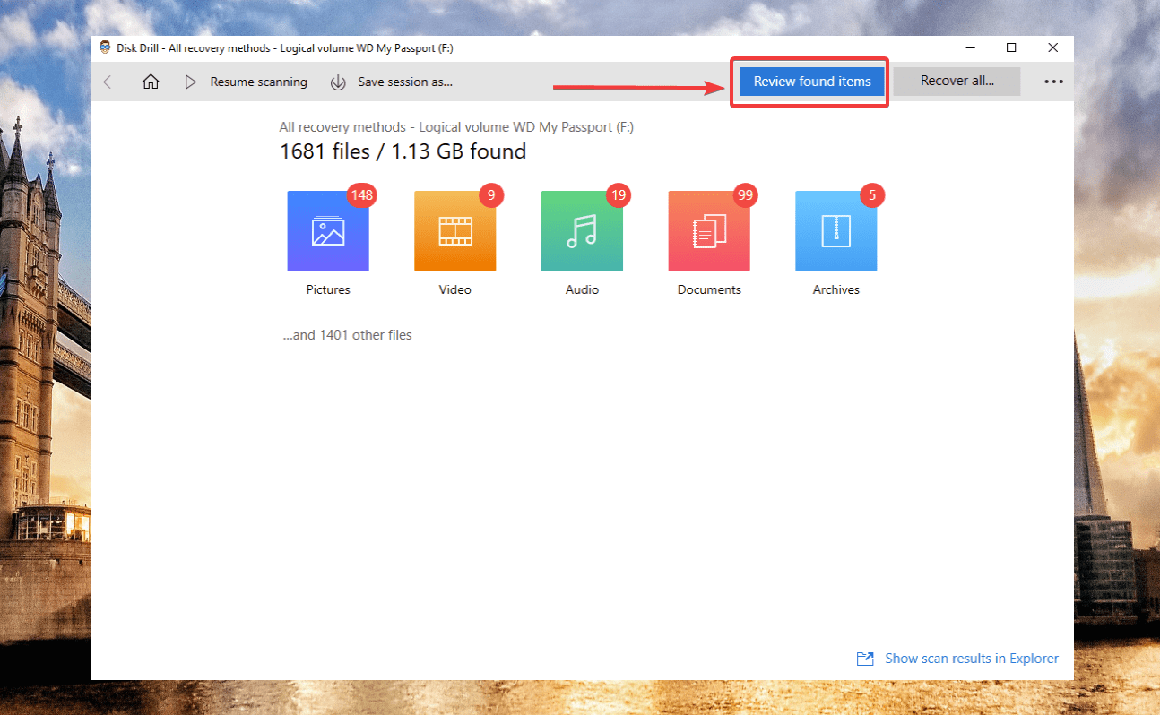Screen dimensions: 1160x715
Task: Go to the Home screen icon
Action: (x=151, y=82)
